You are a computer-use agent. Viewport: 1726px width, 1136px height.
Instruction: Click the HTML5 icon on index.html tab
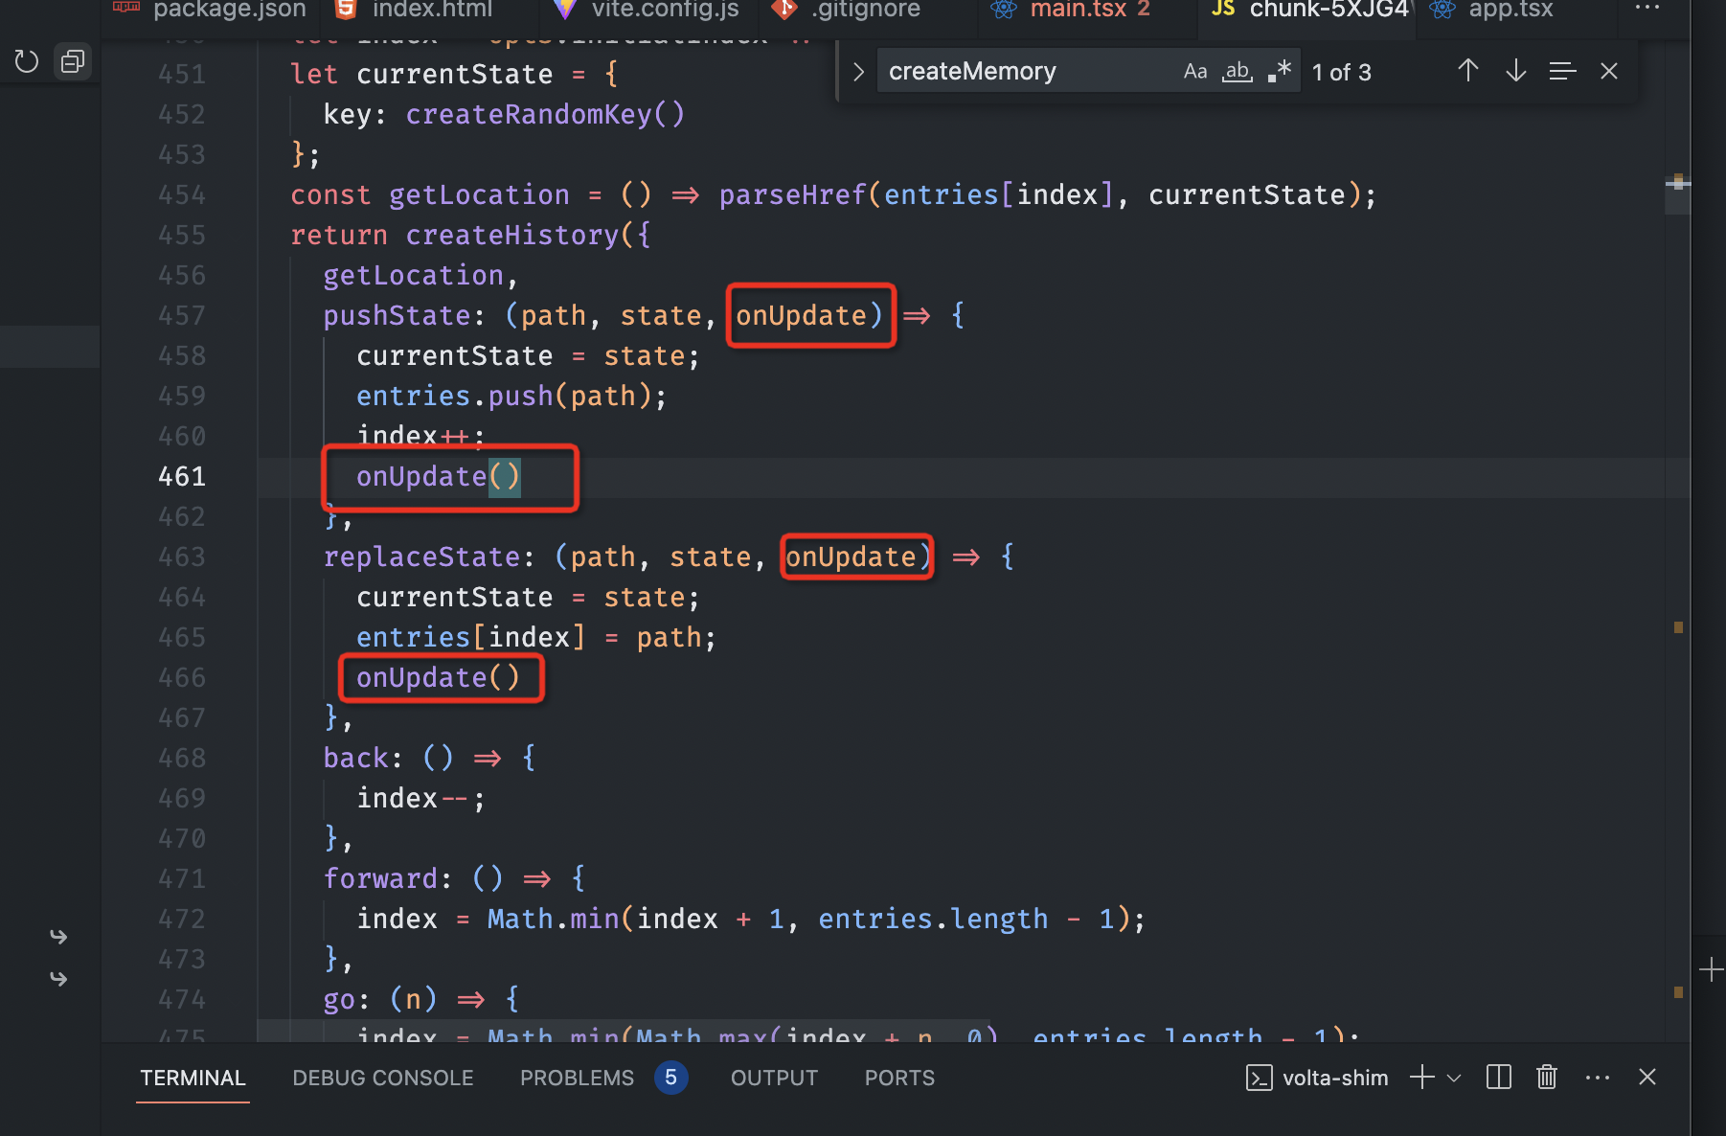point(346,10)
